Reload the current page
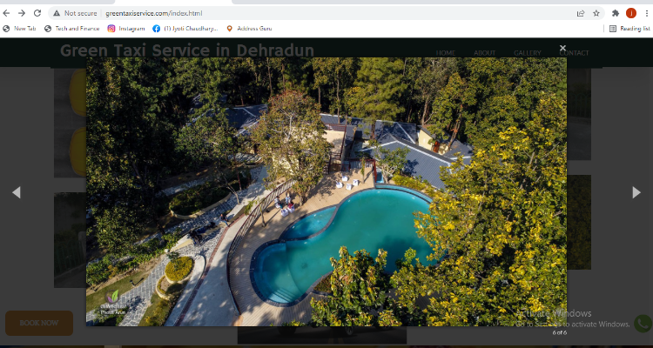 coord(37,13)
